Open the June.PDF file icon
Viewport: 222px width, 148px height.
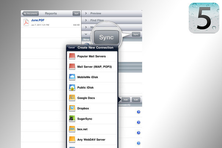point(26,23)
